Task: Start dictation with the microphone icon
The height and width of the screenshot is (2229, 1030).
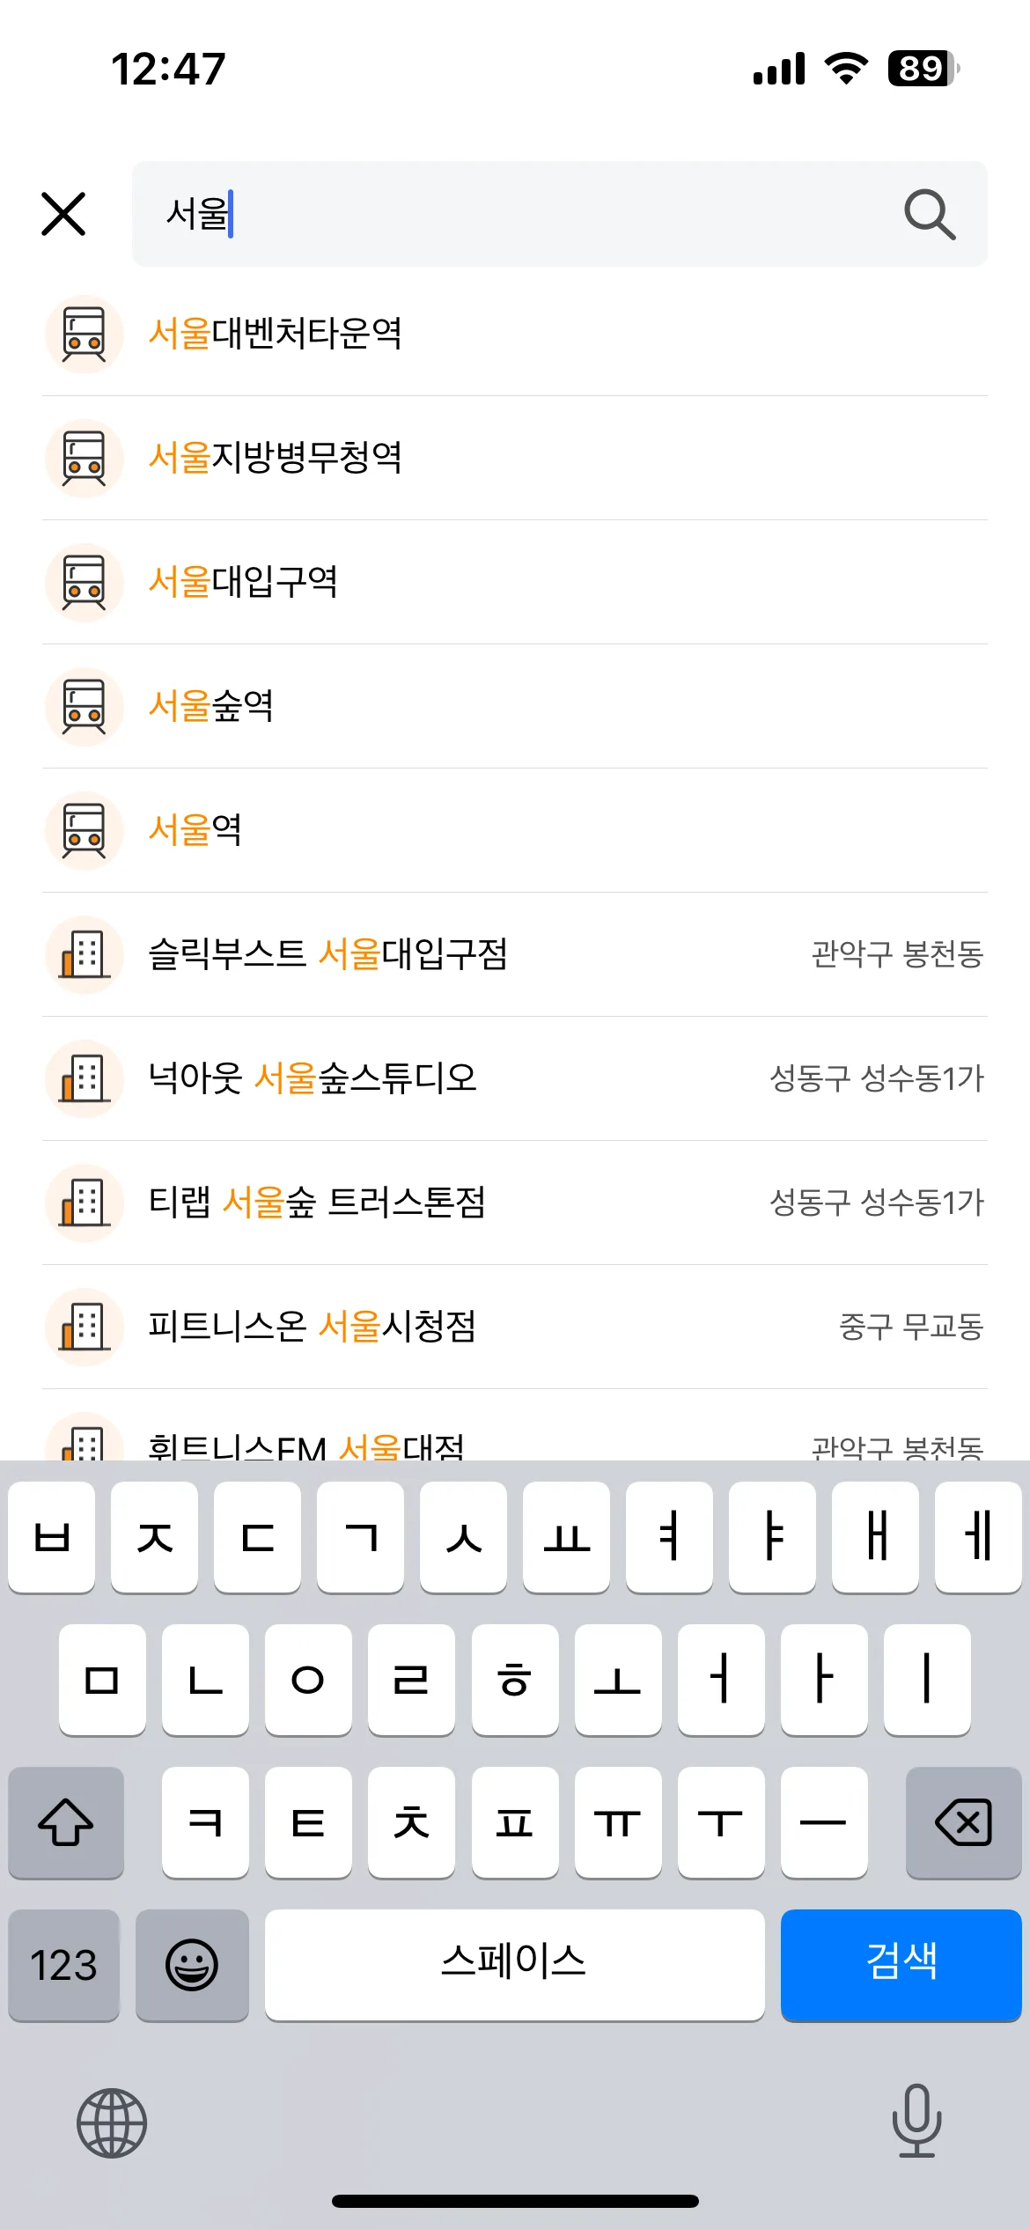Action: [916, 2121]
